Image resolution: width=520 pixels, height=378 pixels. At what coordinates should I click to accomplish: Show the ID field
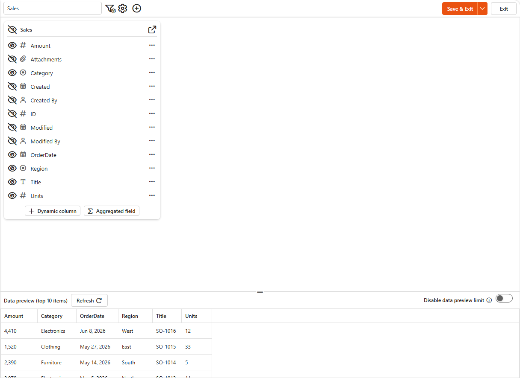[12, 113]
